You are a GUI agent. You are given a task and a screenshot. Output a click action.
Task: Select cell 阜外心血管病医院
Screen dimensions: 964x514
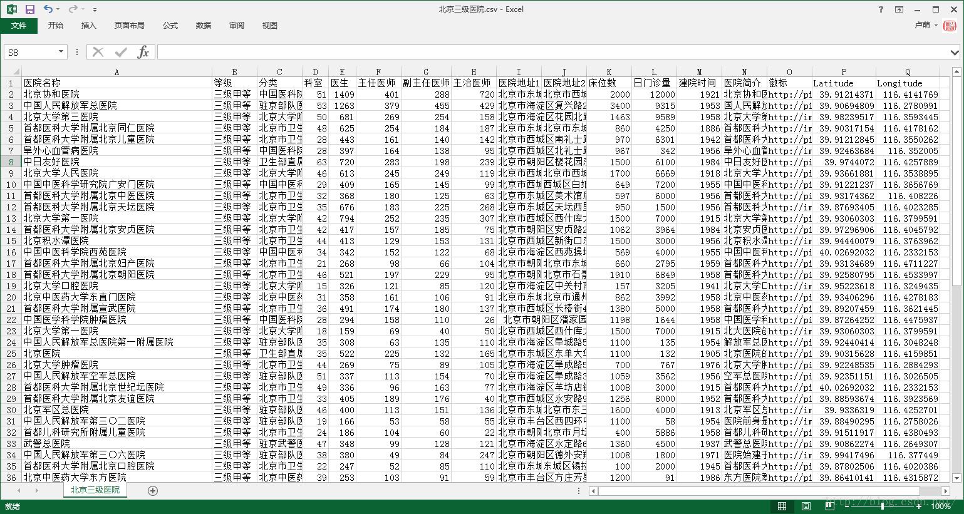click(x=117, y=150)
